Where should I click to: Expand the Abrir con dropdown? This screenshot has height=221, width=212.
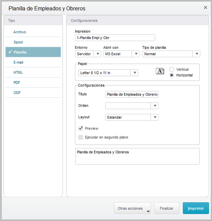pyautogui.click(x=136, y=54)
